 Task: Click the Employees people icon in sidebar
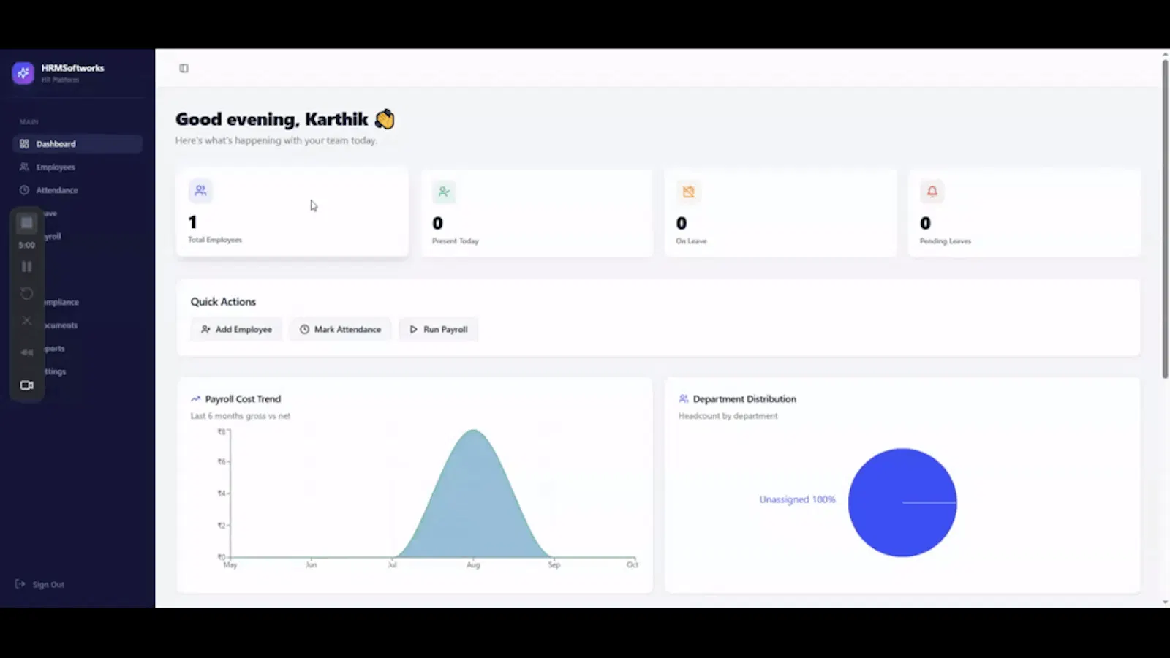(x=24, y=167)
